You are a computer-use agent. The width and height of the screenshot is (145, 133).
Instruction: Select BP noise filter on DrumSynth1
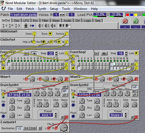click(65, 91)
